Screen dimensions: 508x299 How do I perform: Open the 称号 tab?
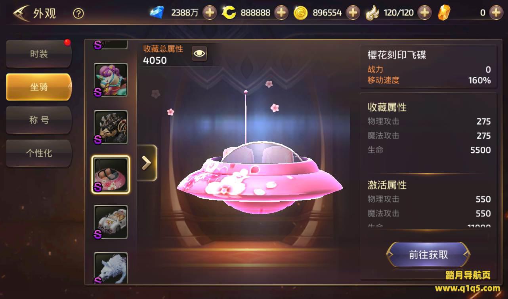[x=39, y=120]
